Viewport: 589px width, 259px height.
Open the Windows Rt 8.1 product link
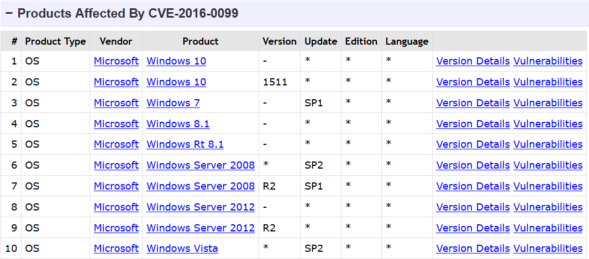(x=185, y=144)
